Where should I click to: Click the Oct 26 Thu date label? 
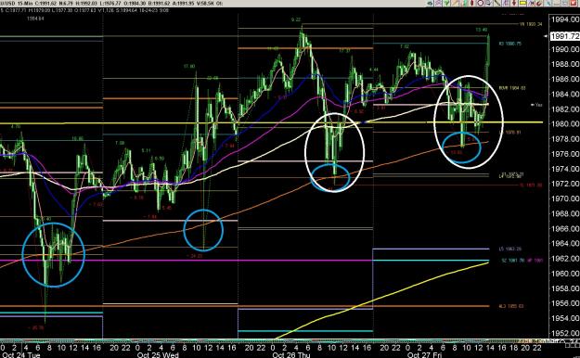pos(290,355)
